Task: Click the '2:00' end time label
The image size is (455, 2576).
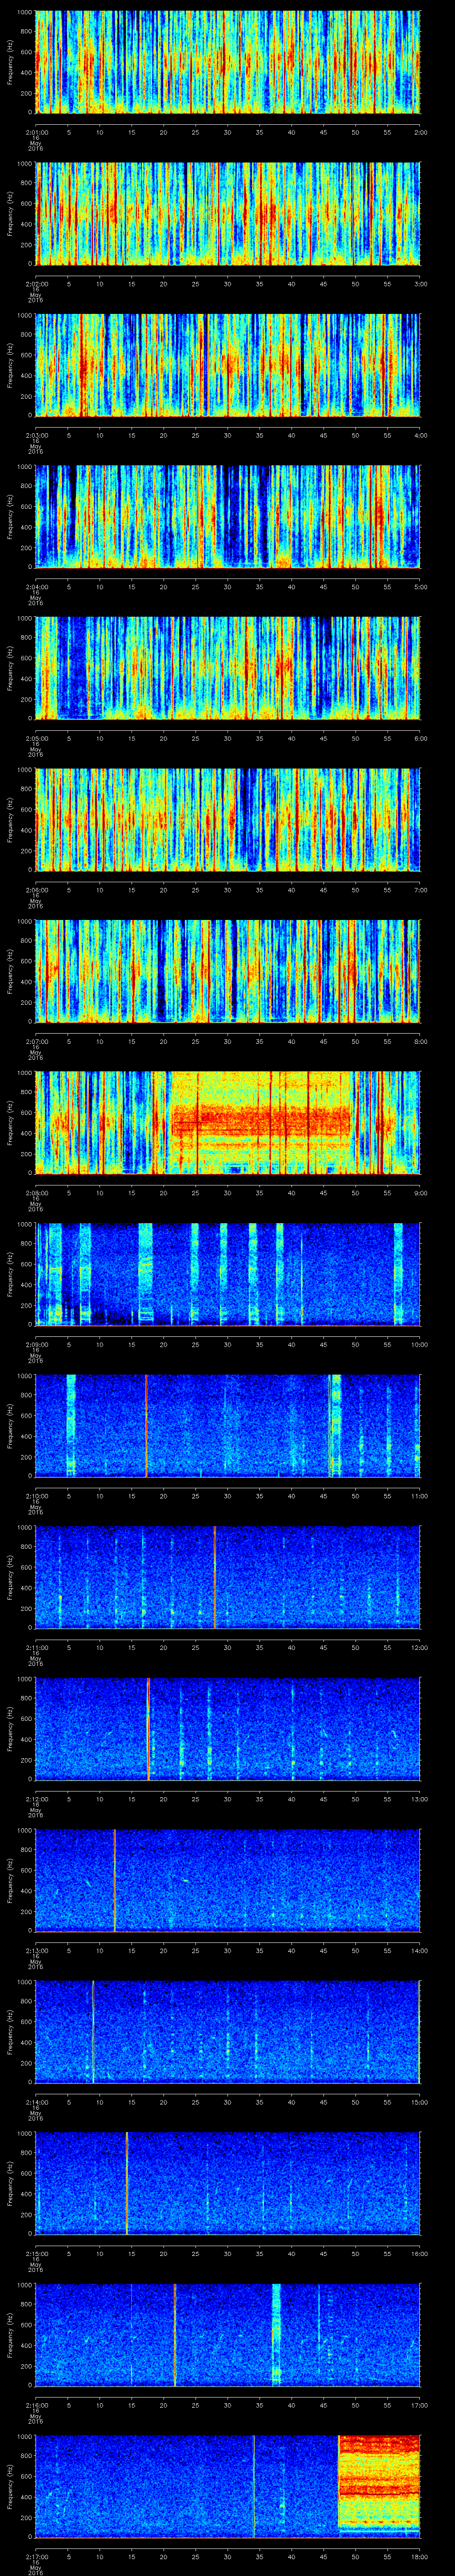Action: pos(420,132)
